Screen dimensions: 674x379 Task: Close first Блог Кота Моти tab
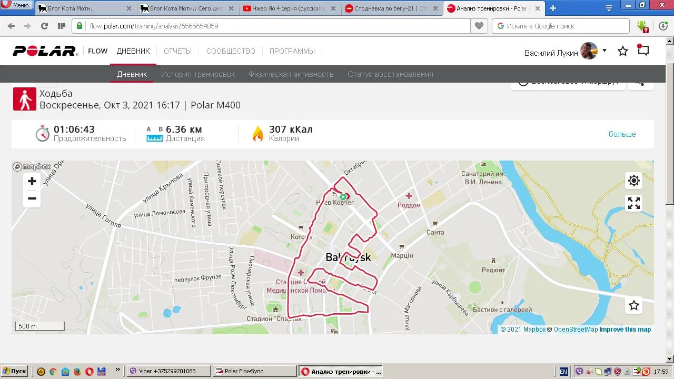[x=129, y=8]
